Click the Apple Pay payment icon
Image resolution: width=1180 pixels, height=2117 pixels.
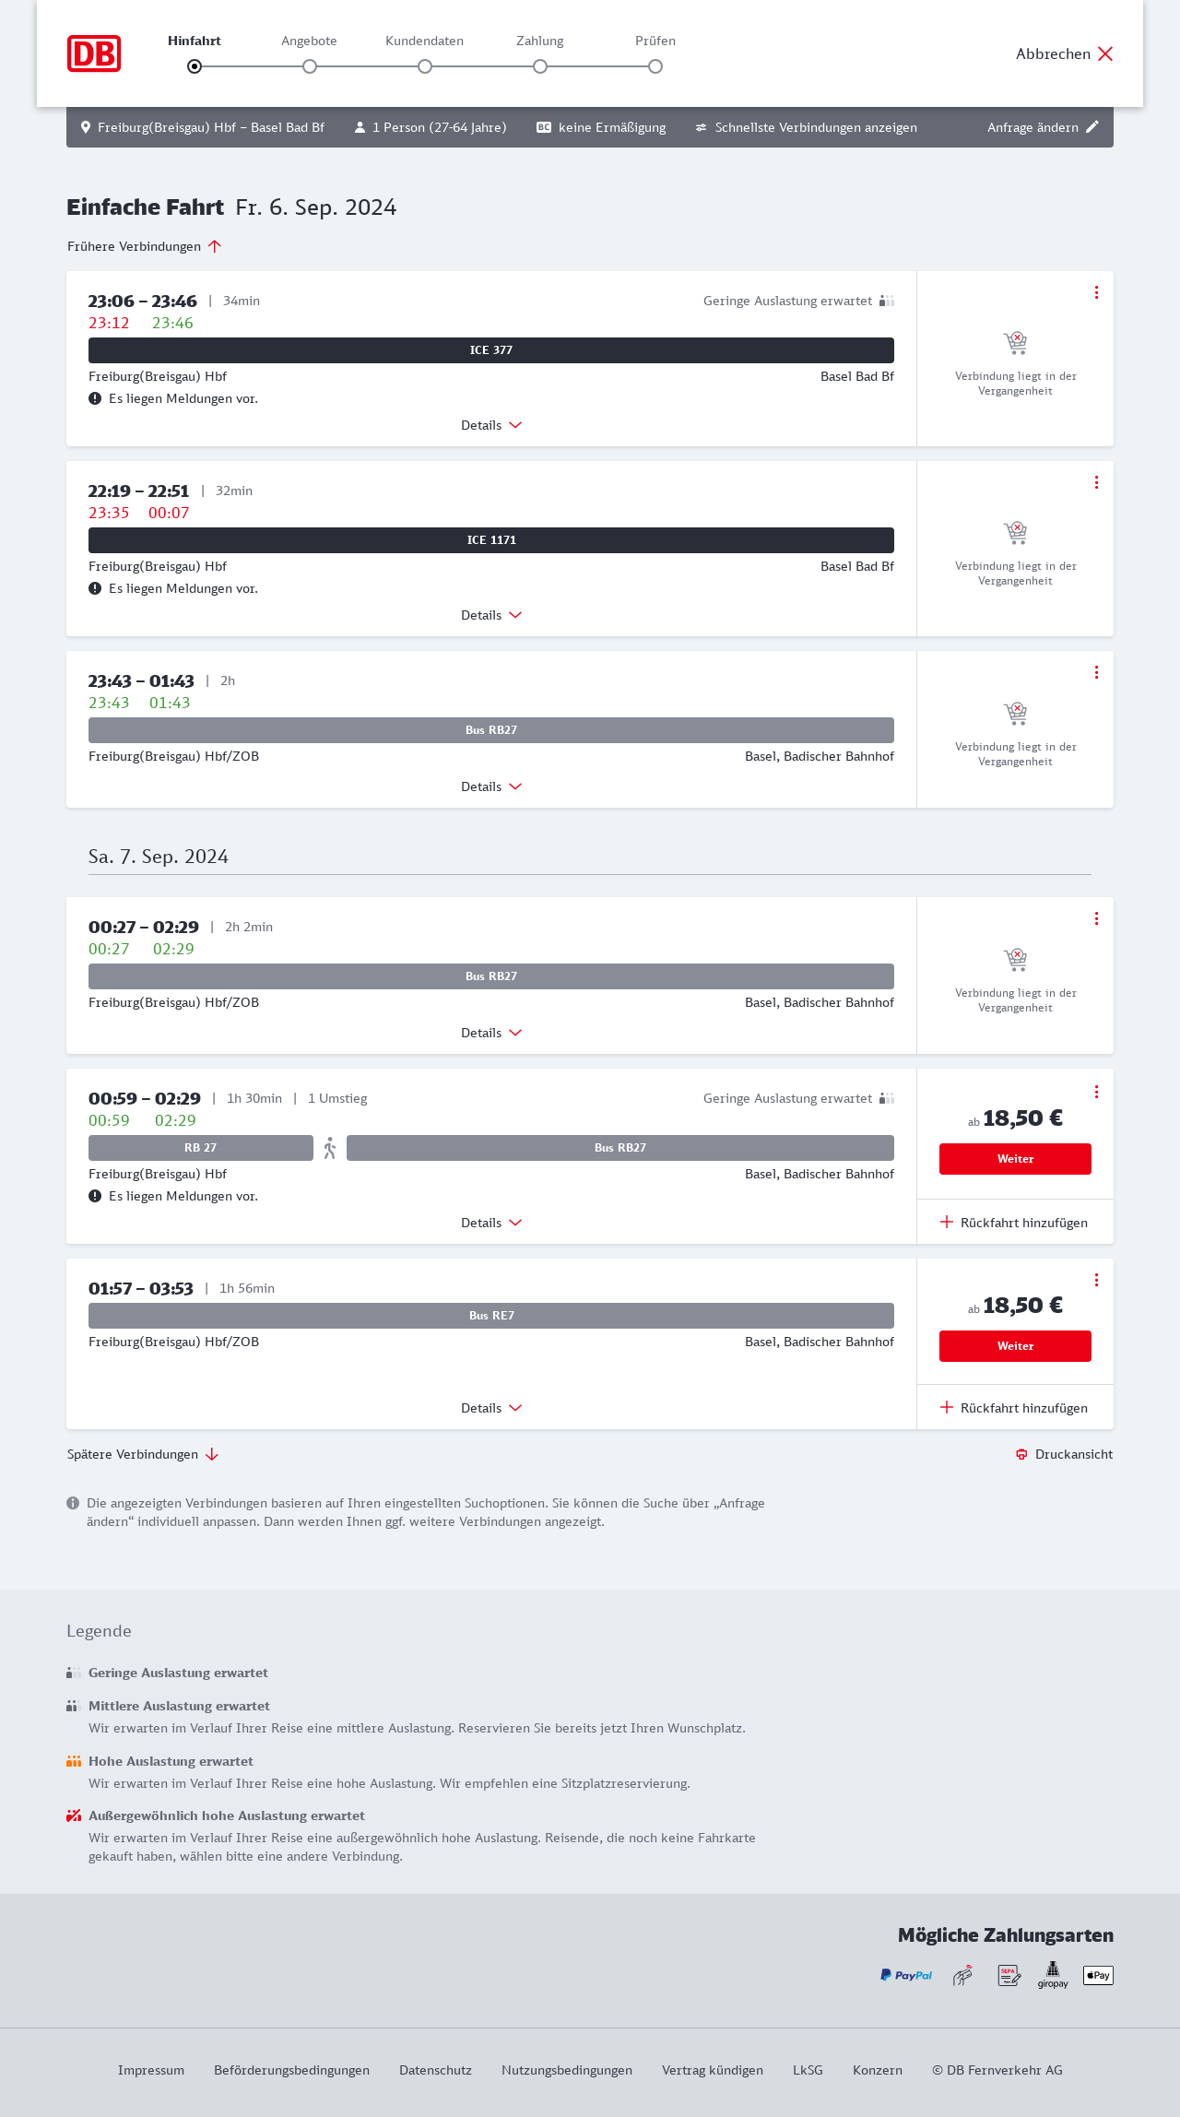click(1098, 1975)
